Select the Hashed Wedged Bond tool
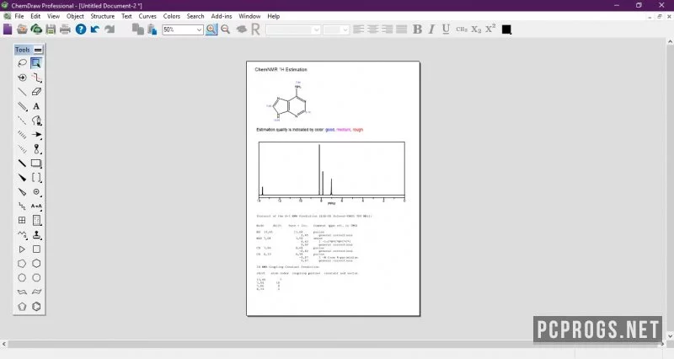The image size is (674, 359). (x=22, y=149)
